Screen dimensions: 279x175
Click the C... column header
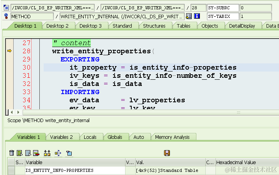210,162
